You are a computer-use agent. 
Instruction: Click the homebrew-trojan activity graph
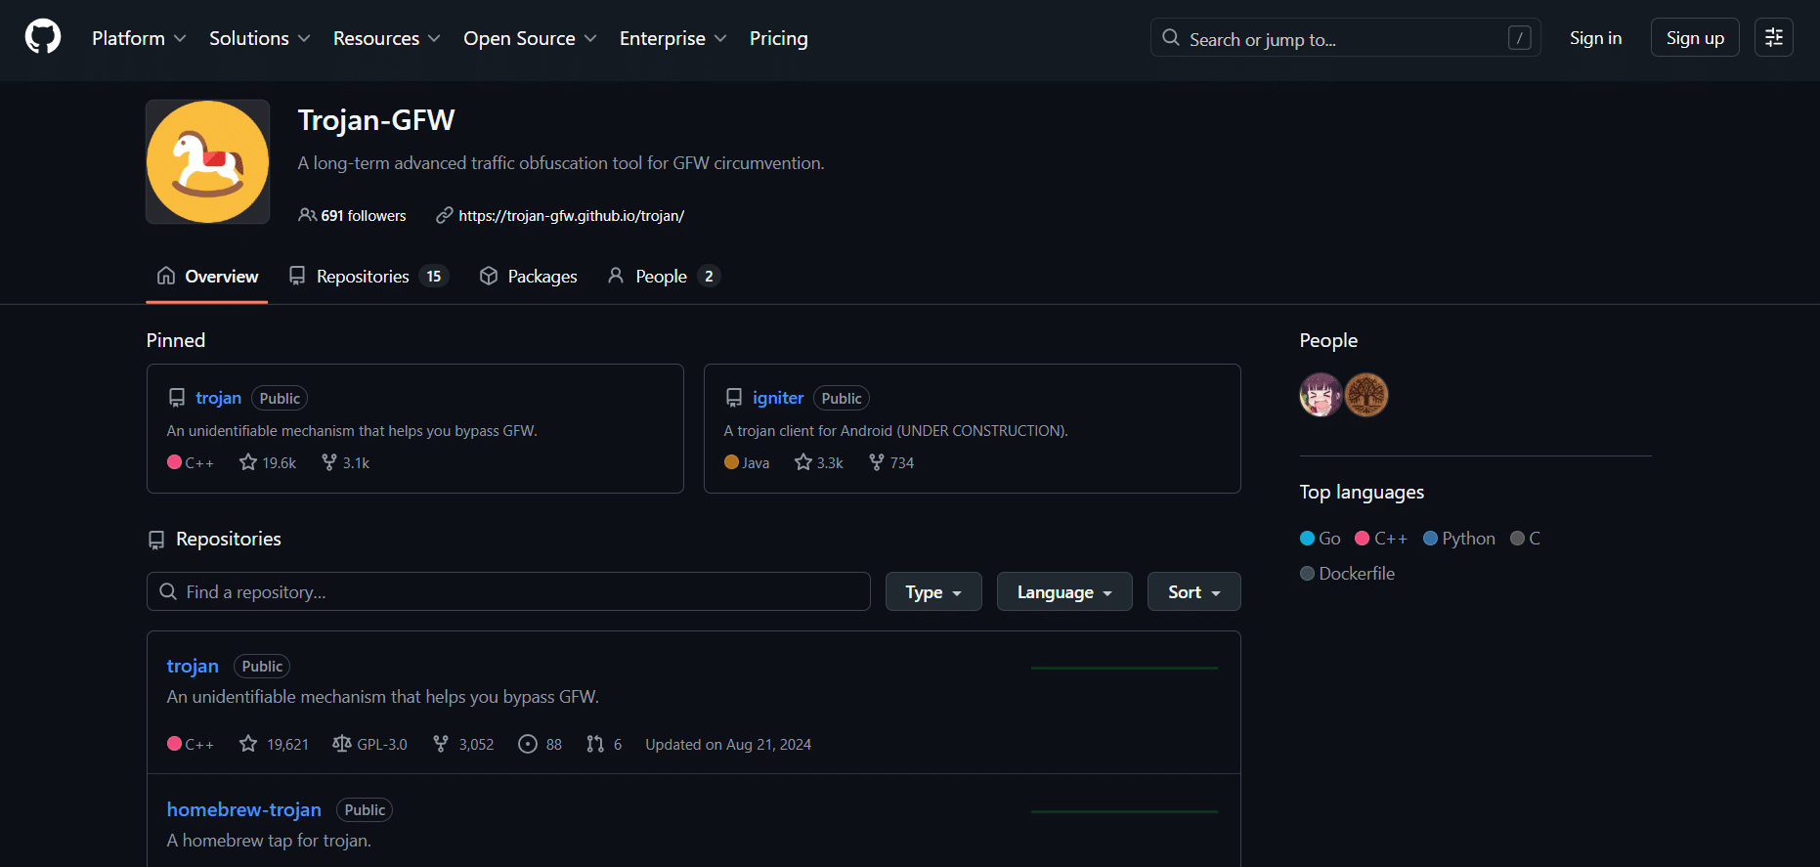point(1124,811)
